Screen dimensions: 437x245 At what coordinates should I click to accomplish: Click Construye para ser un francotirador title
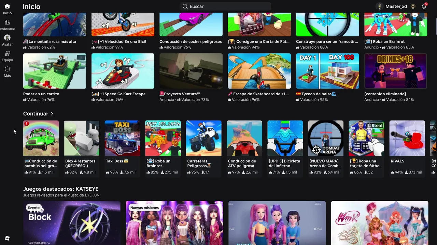tap(327, 42)
